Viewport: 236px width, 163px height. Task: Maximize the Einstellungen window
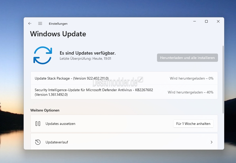(x=206, y=21)
